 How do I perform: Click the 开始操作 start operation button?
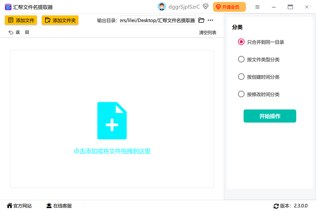[x=270, y=116]
